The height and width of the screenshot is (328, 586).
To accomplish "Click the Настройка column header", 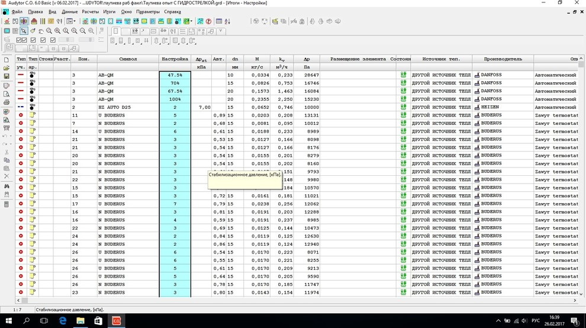I will point(175,59).
